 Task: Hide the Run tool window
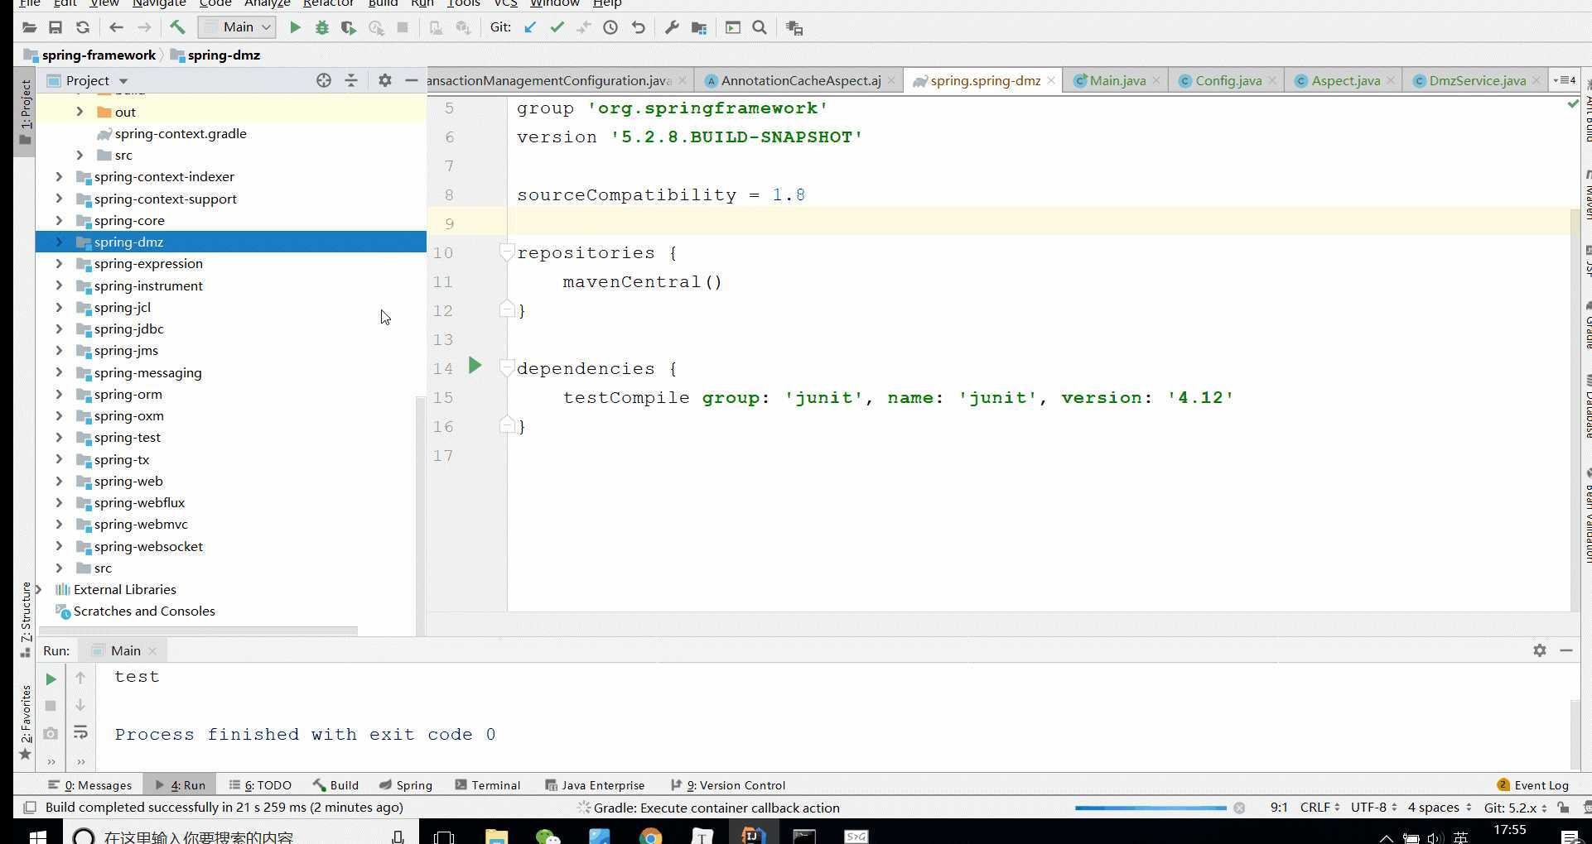click(x=1566, y=650)
